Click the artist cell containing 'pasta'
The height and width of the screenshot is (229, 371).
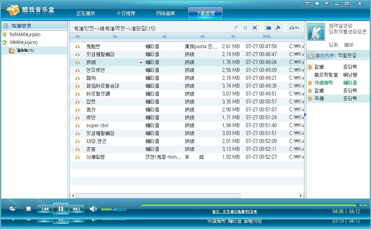(x=201, y=46)
